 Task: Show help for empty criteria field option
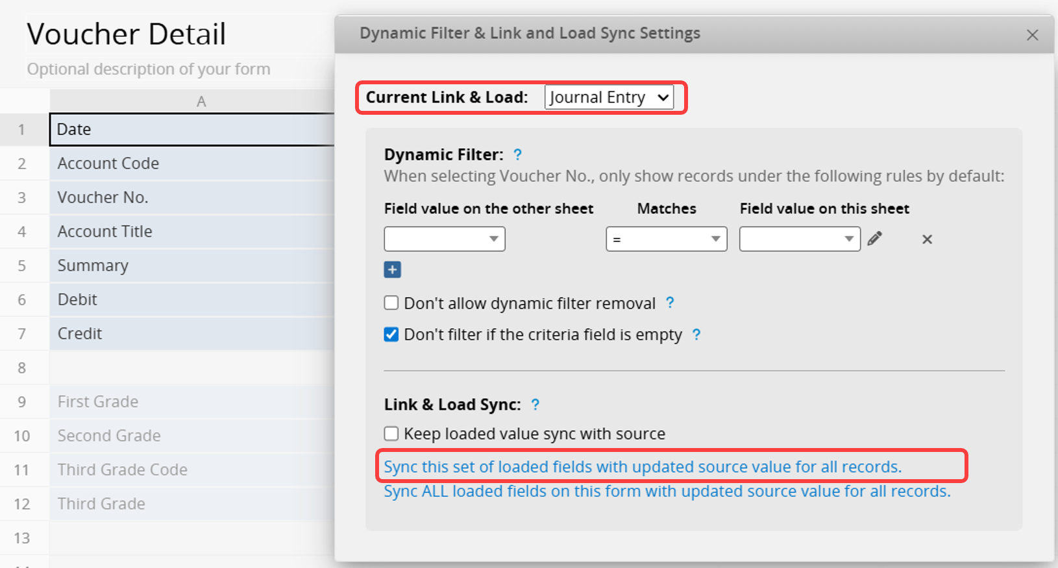(x=696, y=335)
